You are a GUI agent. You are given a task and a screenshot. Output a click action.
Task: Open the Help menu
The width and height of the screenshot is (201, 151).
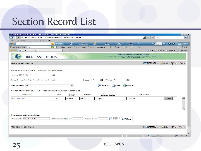(x=49, y=41)
